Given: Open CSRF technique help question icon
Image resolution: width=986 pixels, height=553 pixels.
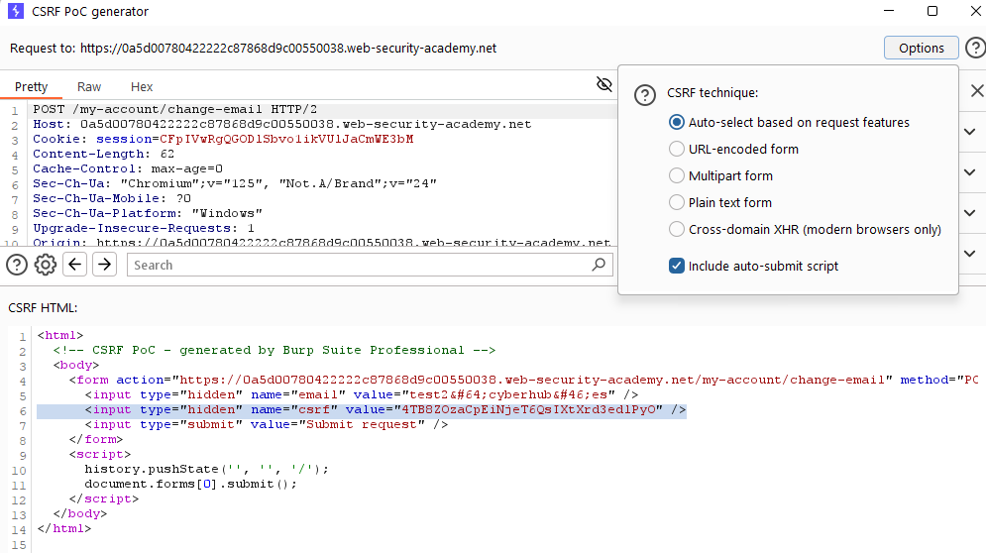Looking at the screenshot, I should coord(644,95).
